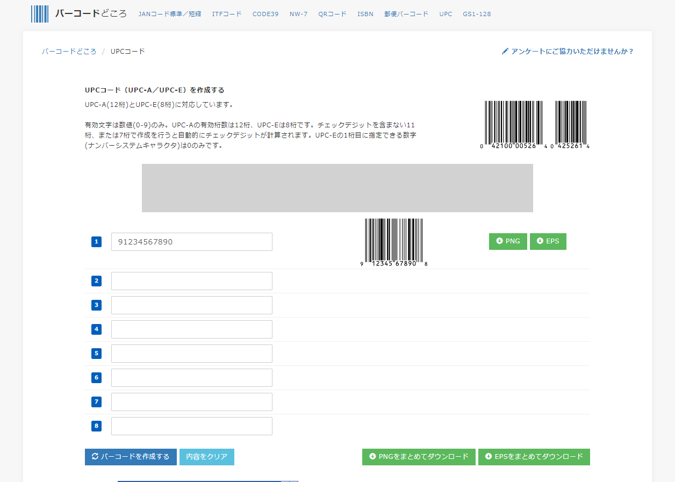Image resolution: width=675 pixels, height=482 pixels.
Task: Click the empty input field number 2
Action: [191, 281]
